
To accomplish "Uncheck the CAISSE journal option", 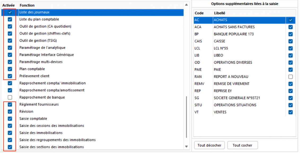I will 290,41.
